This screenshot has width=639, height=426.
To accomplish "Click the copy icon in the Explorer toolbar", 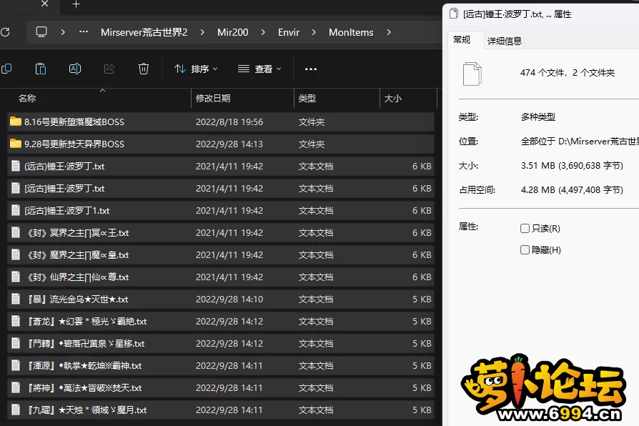I will (x=6, y=69).
